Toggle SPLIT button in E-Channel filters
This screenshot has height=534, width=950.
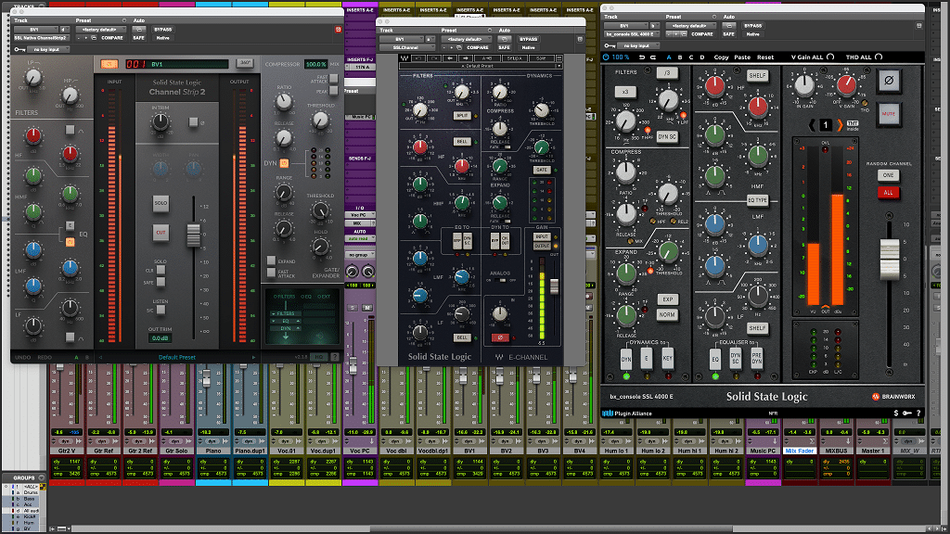(462, 115)
